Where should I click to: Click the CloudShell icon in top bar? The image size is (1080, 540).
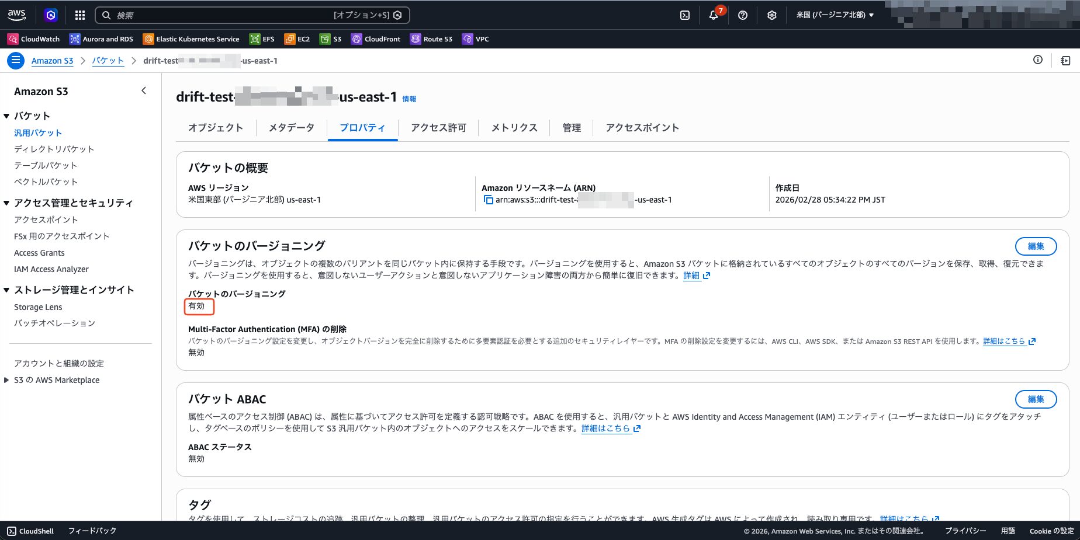(685, 15)
